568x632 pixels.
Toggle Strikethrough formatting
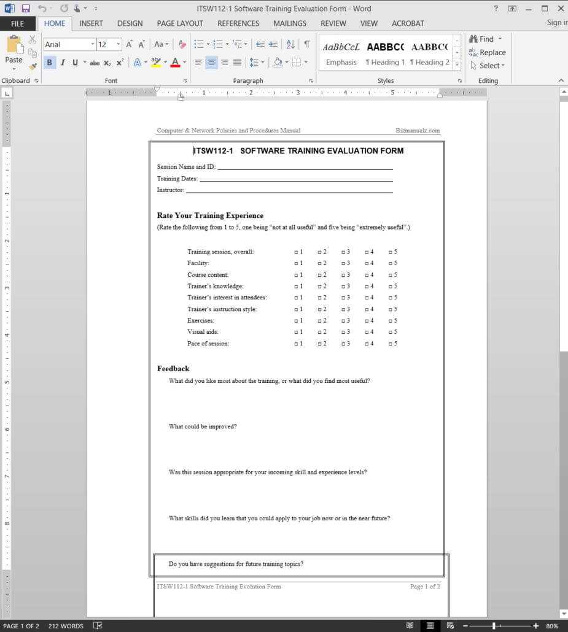[95, 63]
